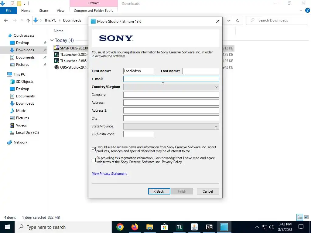
Task: Switch to the details view layout icon
Action: coord(300,217)
